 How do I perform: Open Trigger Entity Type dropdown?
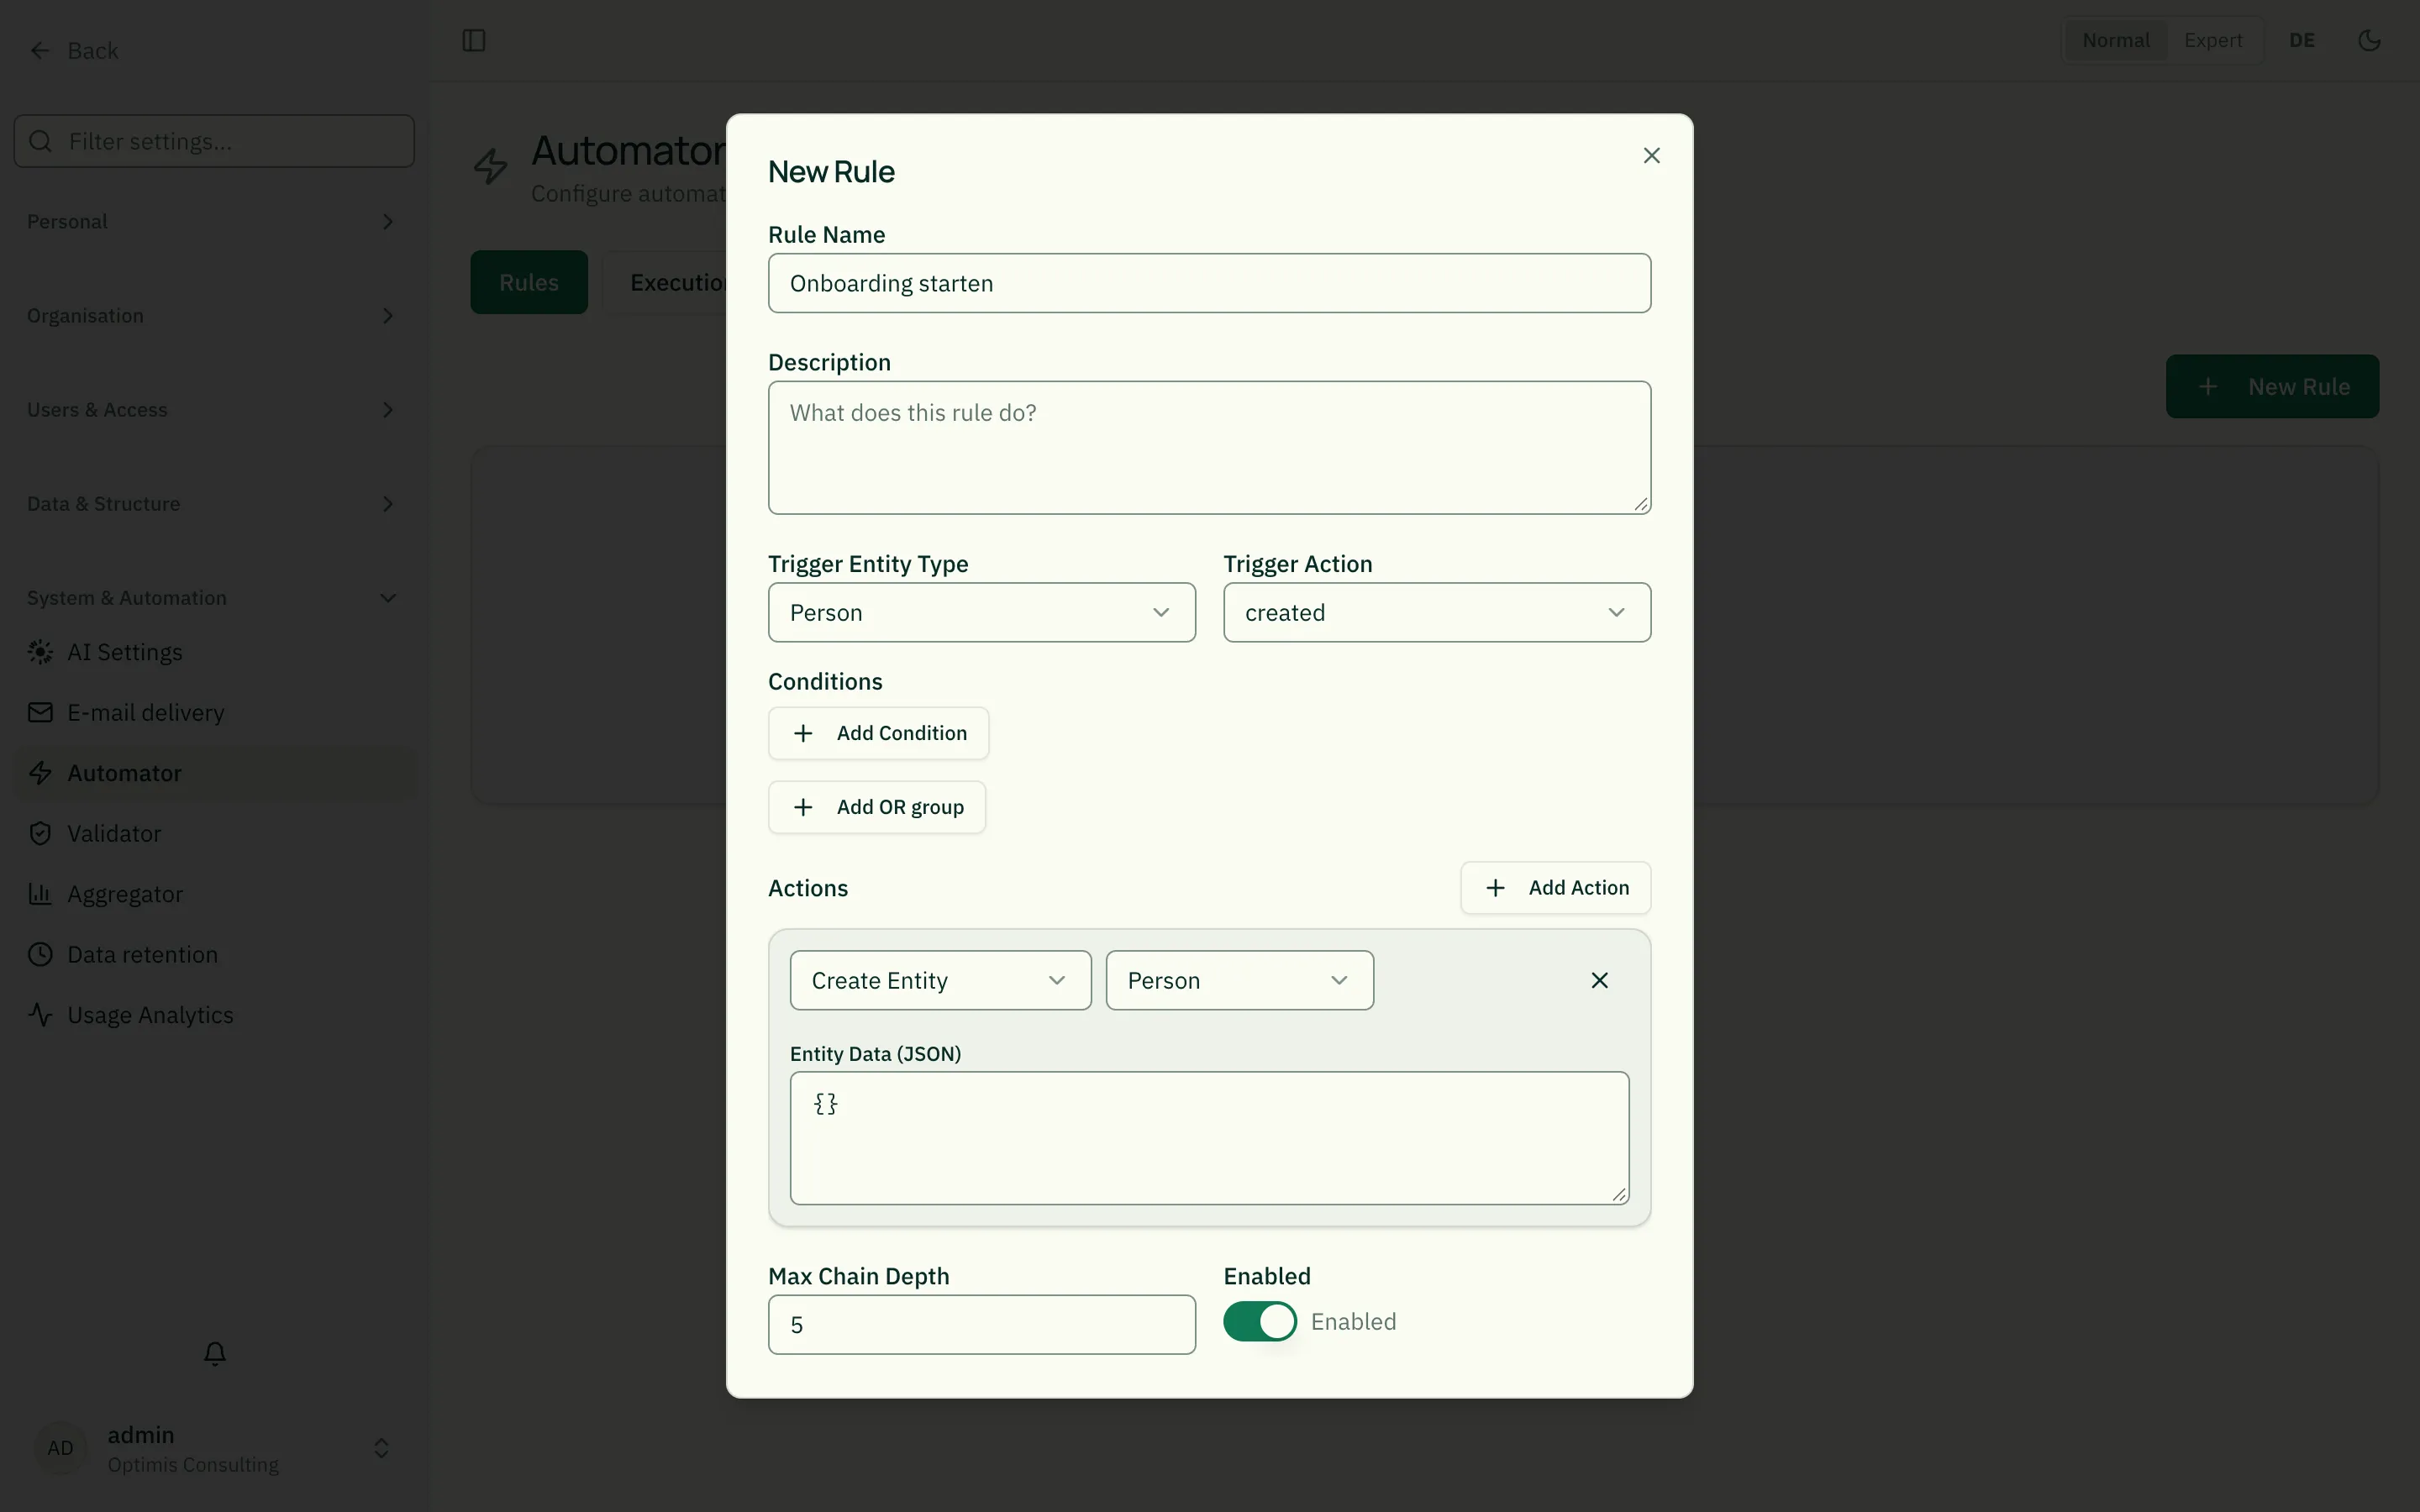click(x=982, y=613)
